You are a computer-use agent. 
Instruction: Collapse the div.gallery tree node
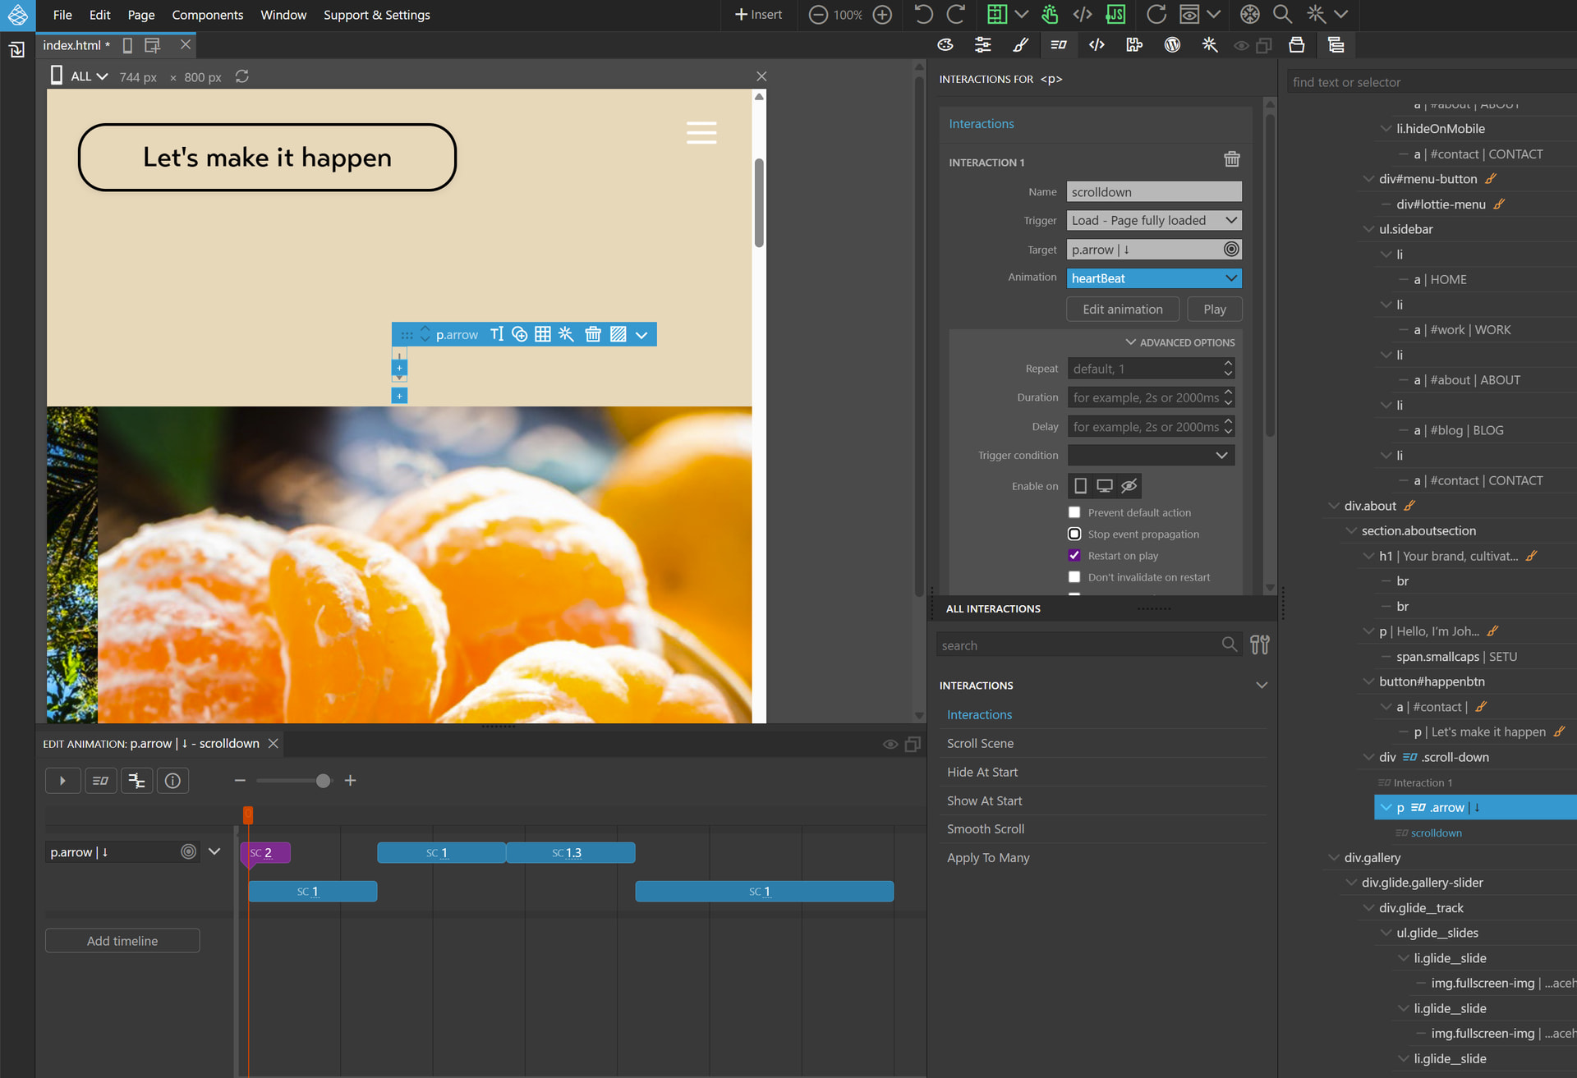1333,857
